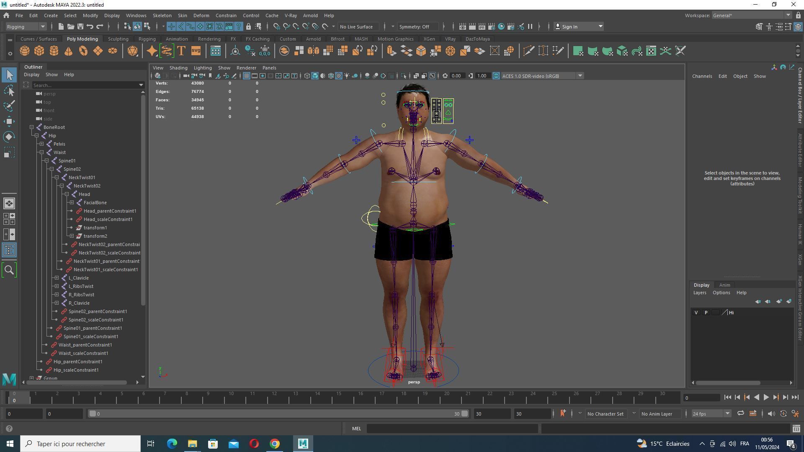
Task: Click the Redo icon in status line
Action: click(x=100, y=27)
